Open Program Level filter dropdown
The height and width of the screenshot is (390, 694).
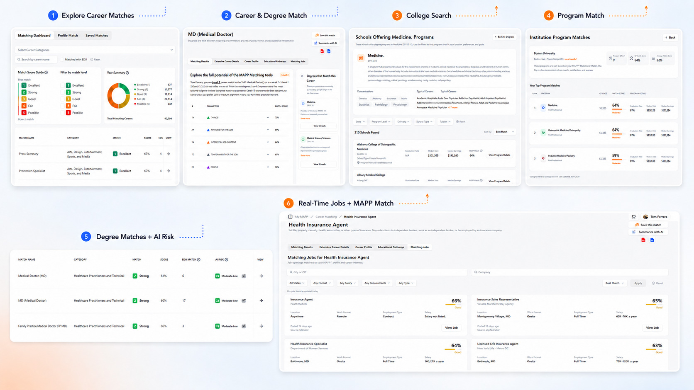(x=380, y=122)
